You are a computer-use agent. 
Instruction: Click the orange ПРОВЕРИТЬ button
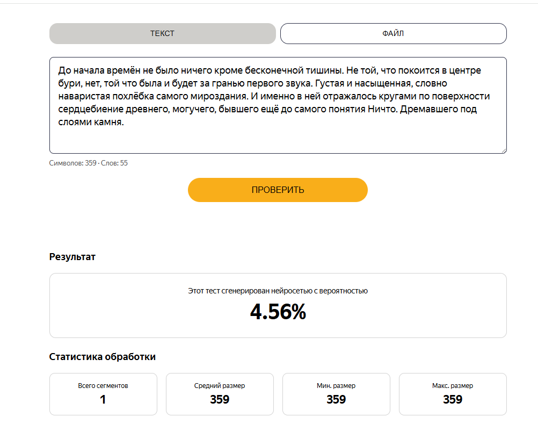pos(278,190)
